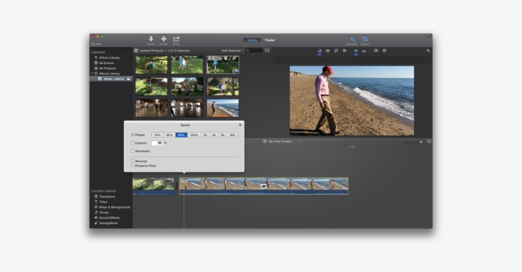Screen dimensions: 522x272
Task: Select the stabilization camera icon
Action: pos(344,51)
